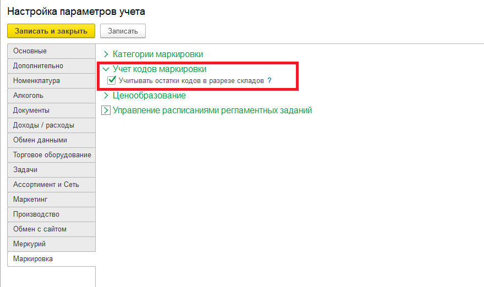
Task: Select the 'Номенклатура' tab
Action: (x=51, y=81)
